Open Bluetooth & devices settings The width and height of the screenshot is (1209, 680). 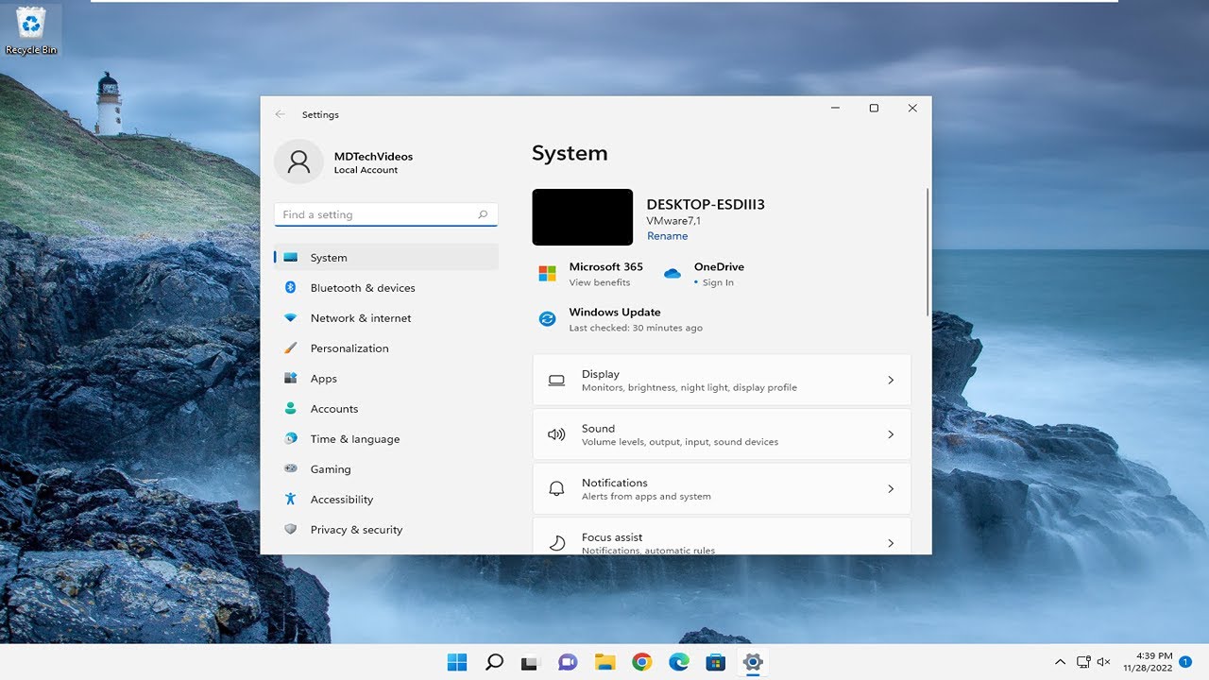tap(386, 287)
